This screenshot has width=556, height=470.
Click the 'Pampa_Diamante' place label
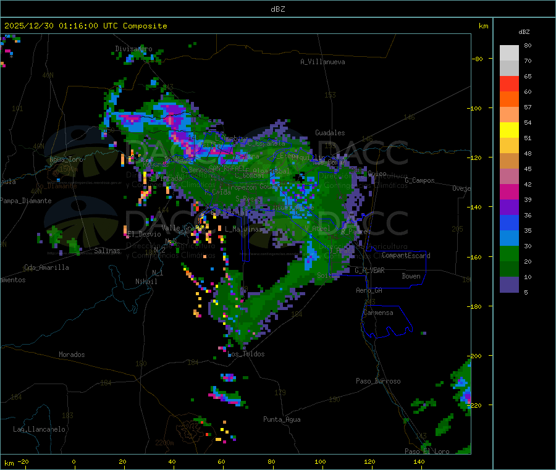click(25, 201)
